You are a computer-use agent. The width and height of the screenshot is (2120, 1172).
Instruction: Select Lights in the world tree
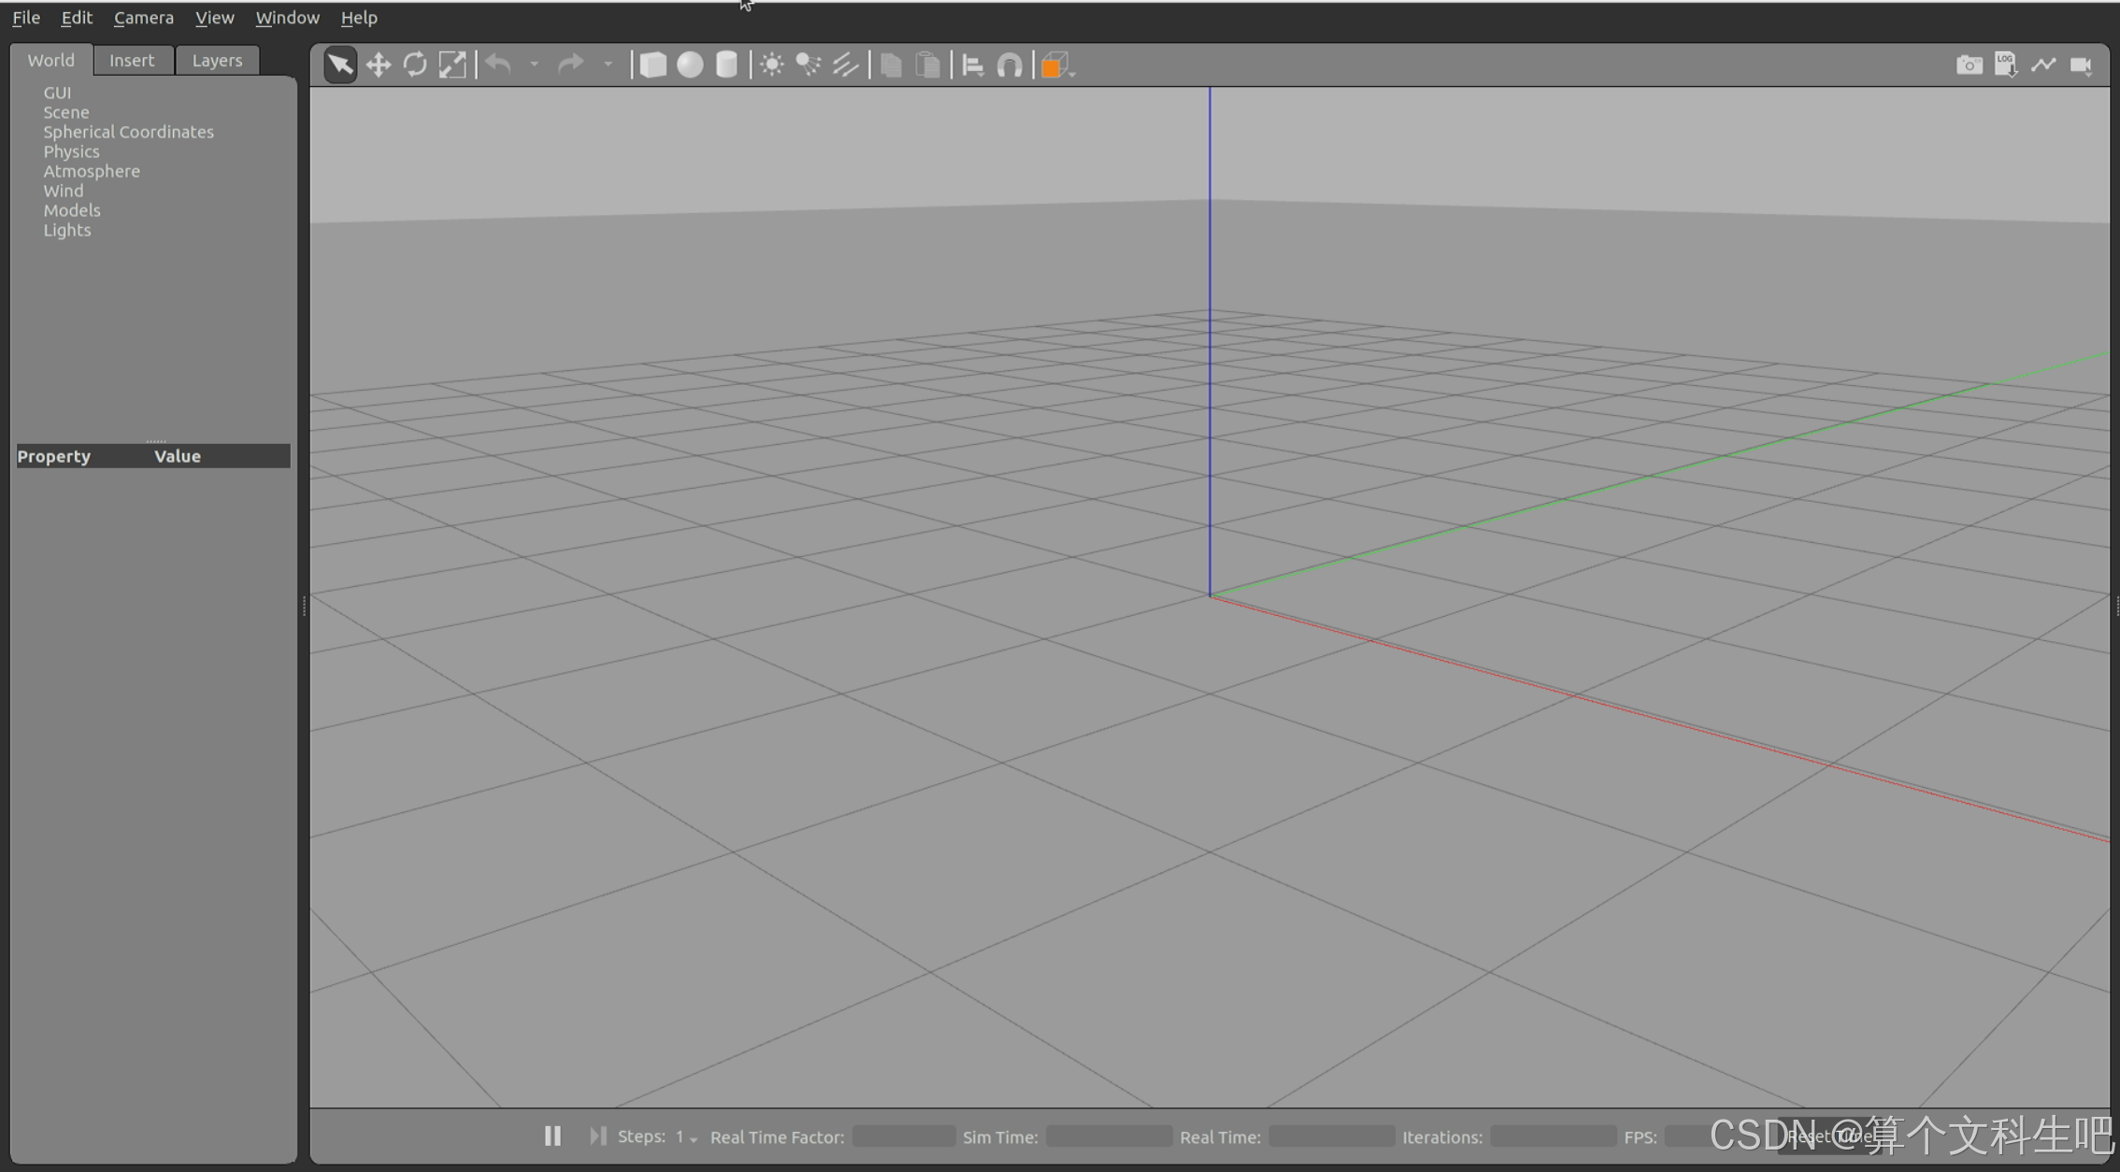pyautogui.click(x=67, y=230)
